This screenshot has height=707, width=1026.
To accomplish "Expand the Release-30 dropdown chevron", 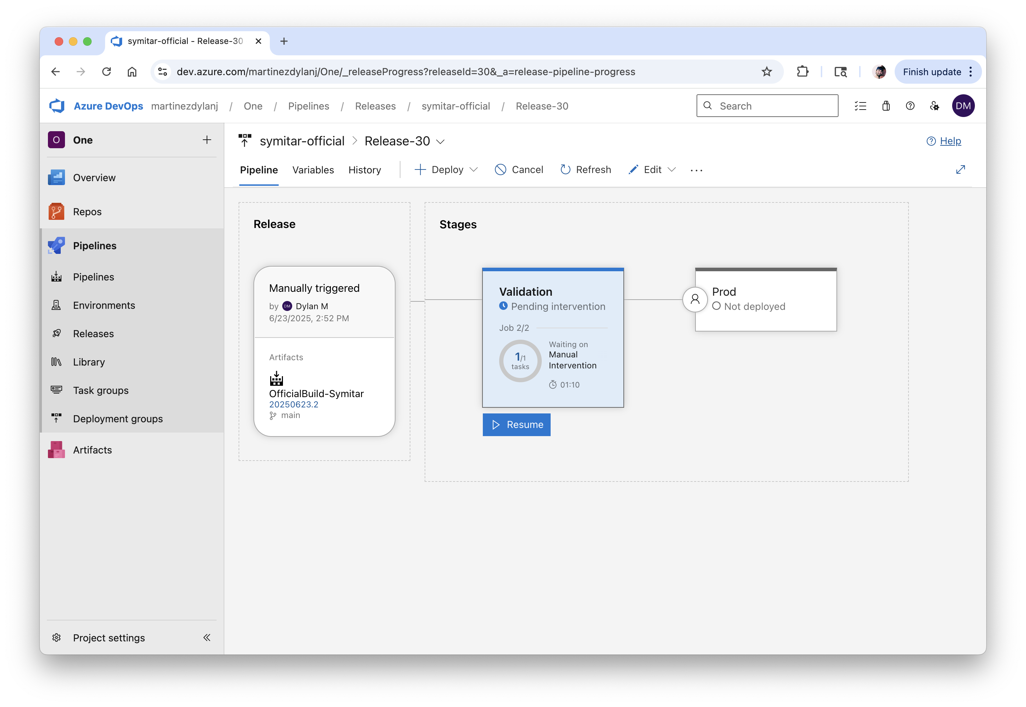I will click(x=440, y=142).
